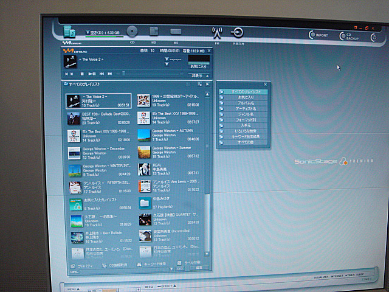This screenshot has width=389, height=292.
Task: Close the player panel with X
Action: 209,50
